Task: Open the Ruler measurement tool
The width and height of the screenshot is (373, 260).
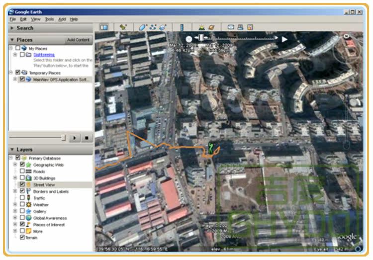Action: (x=182, y=27)
